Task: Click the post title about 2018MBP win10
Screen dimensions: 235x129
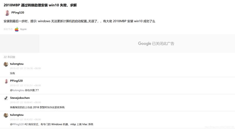Action: point(40,5)
